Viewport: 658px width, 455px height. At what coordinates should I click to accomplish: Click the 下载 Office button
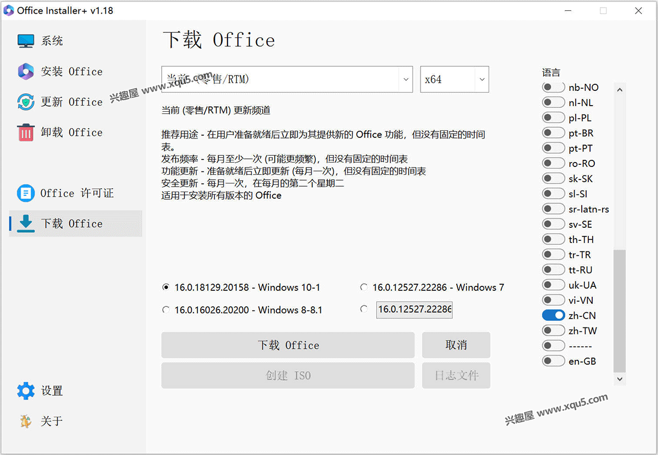tap(288, 345)
